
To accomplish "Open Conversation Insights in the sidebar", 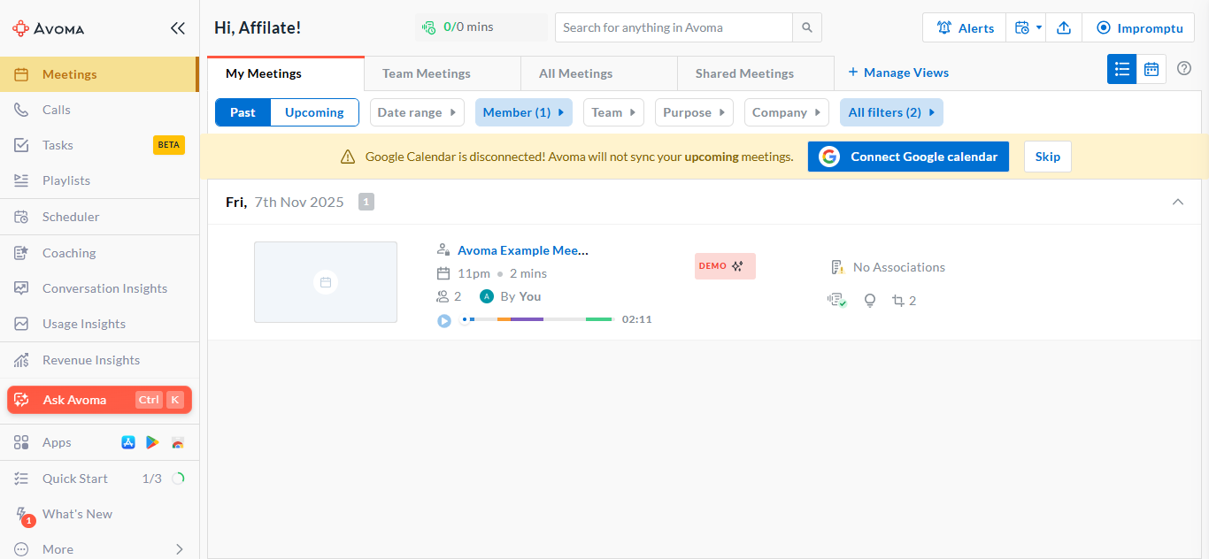I will (x=99, y=288).
